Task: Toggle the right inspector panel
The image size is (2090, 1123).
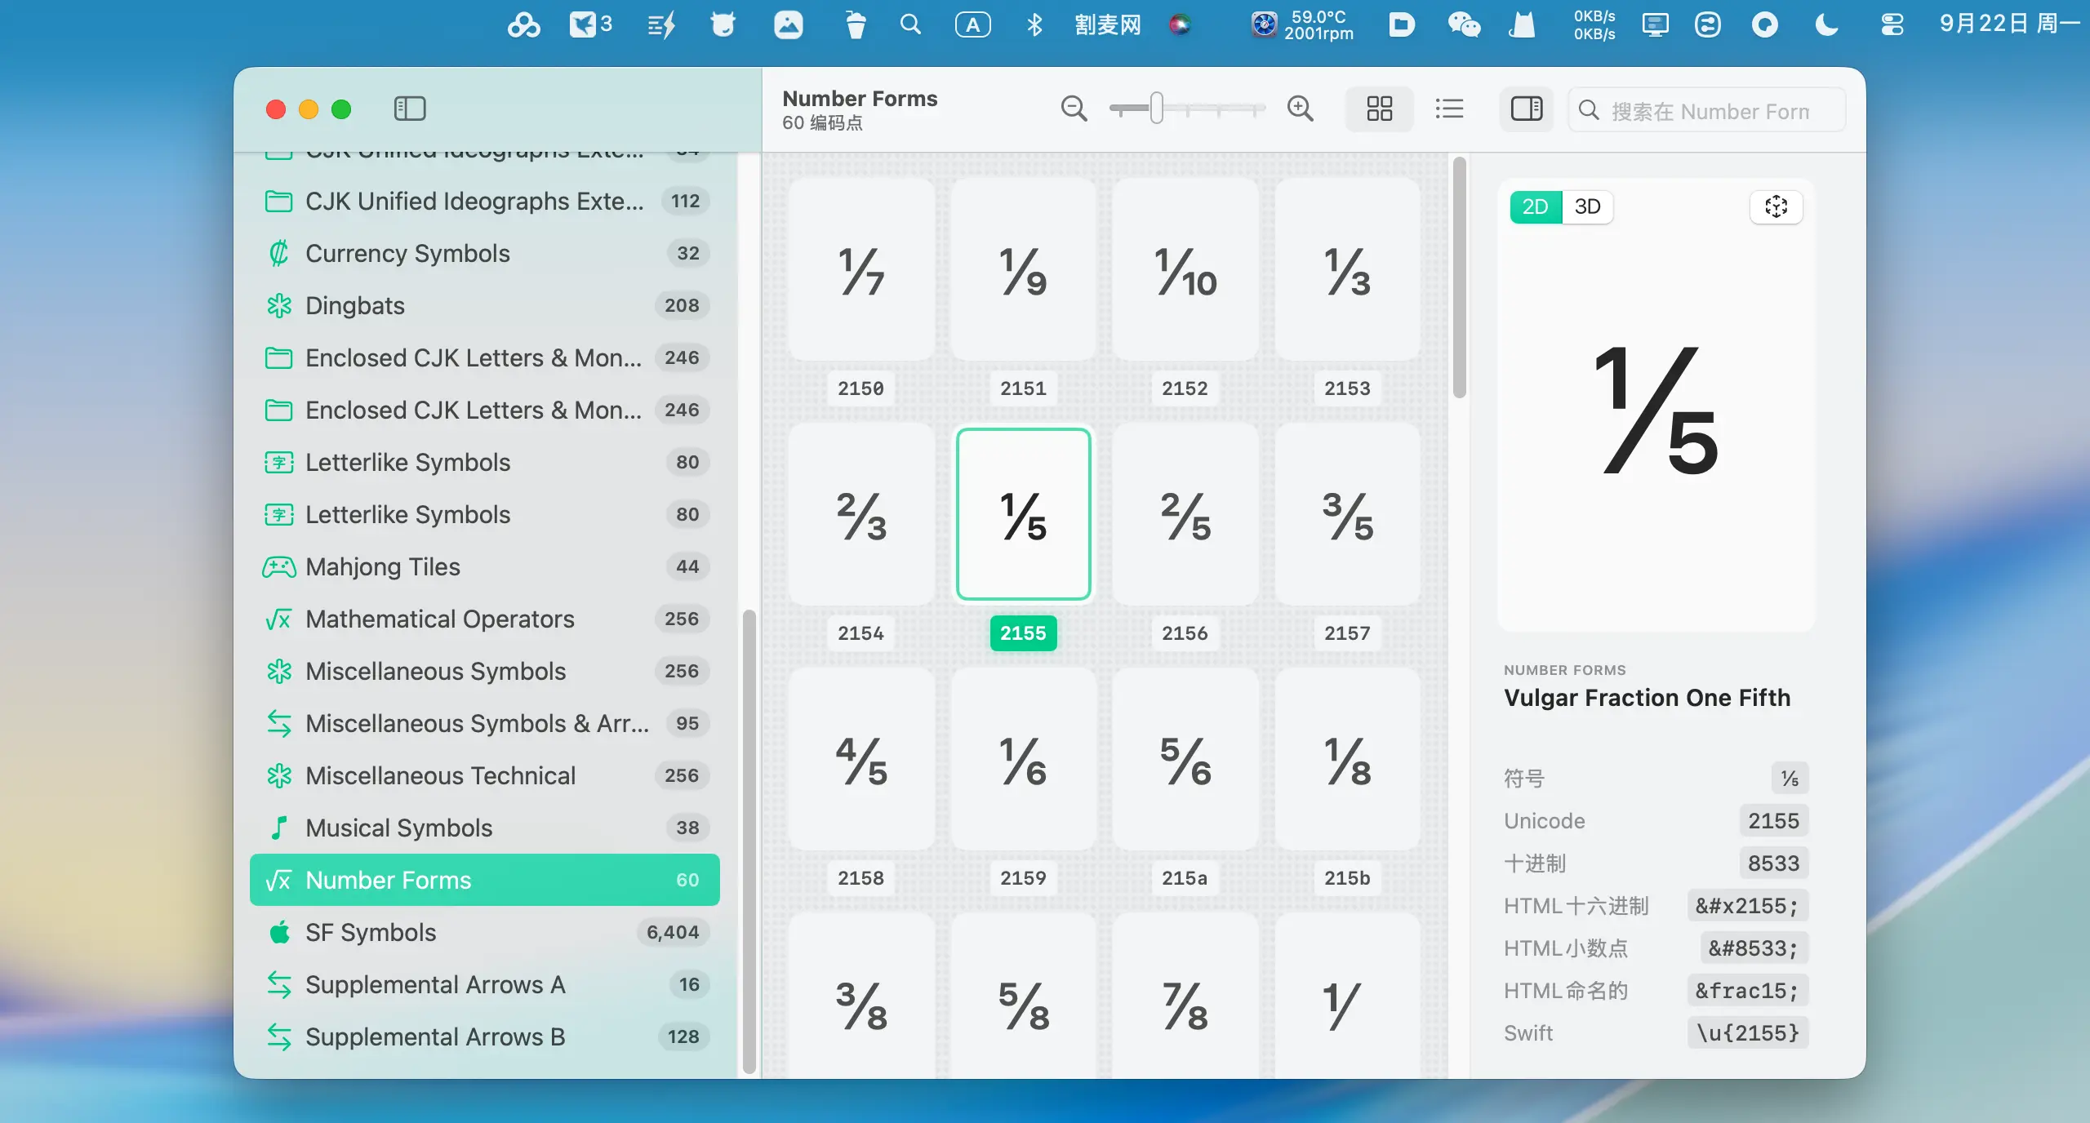Action: point(1526,109)
